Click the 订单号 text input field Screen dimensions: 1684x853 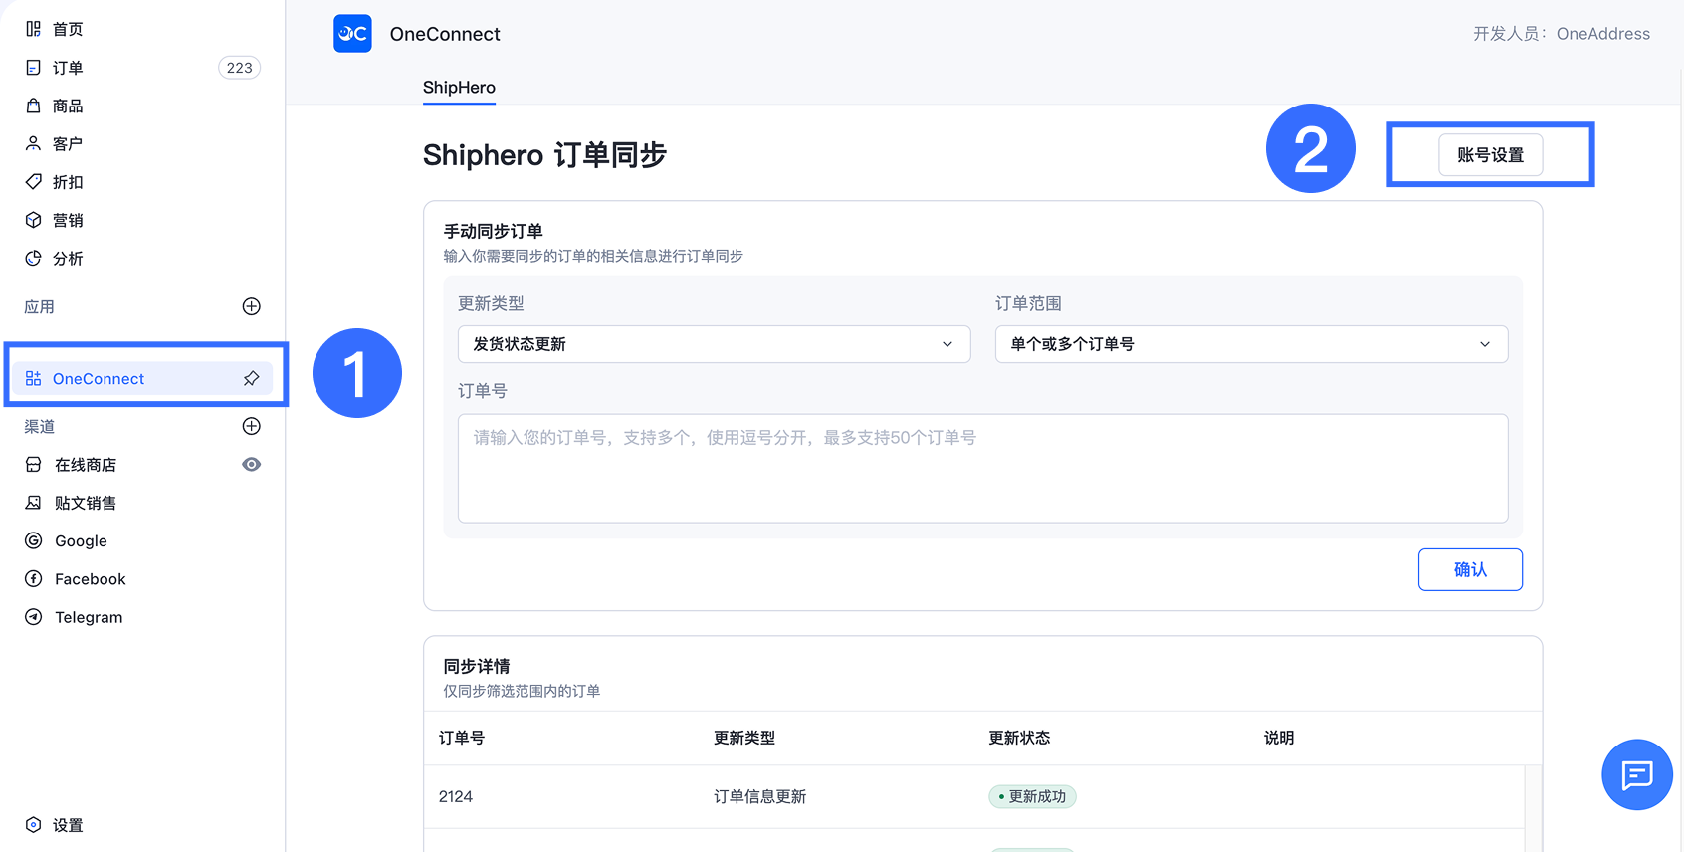(982, 468)
